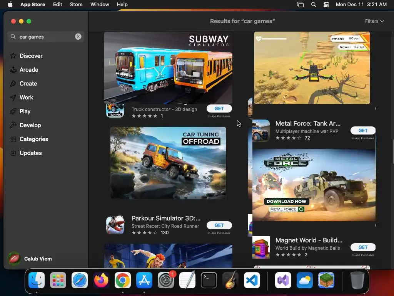The height and width of the screenshot is (296, 394).
Task: Open Magnet World app icon
Action: (x=261, y=247)
